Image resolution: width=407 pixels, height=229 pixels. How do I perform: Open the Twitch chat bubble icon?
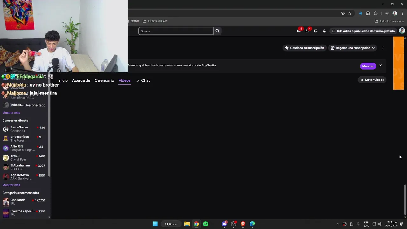316,31
